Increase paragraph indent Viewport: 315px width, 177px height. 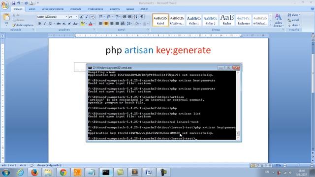pyautogui.click(x=129, y=17)
